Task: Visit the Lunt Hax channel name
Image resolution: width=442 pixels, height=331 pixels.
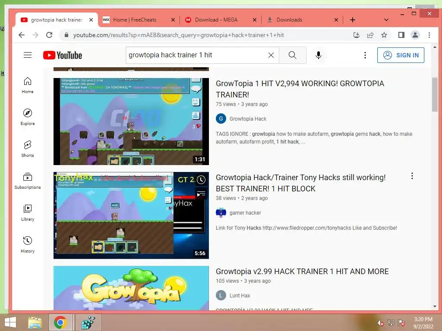Action: pos(240,296)
